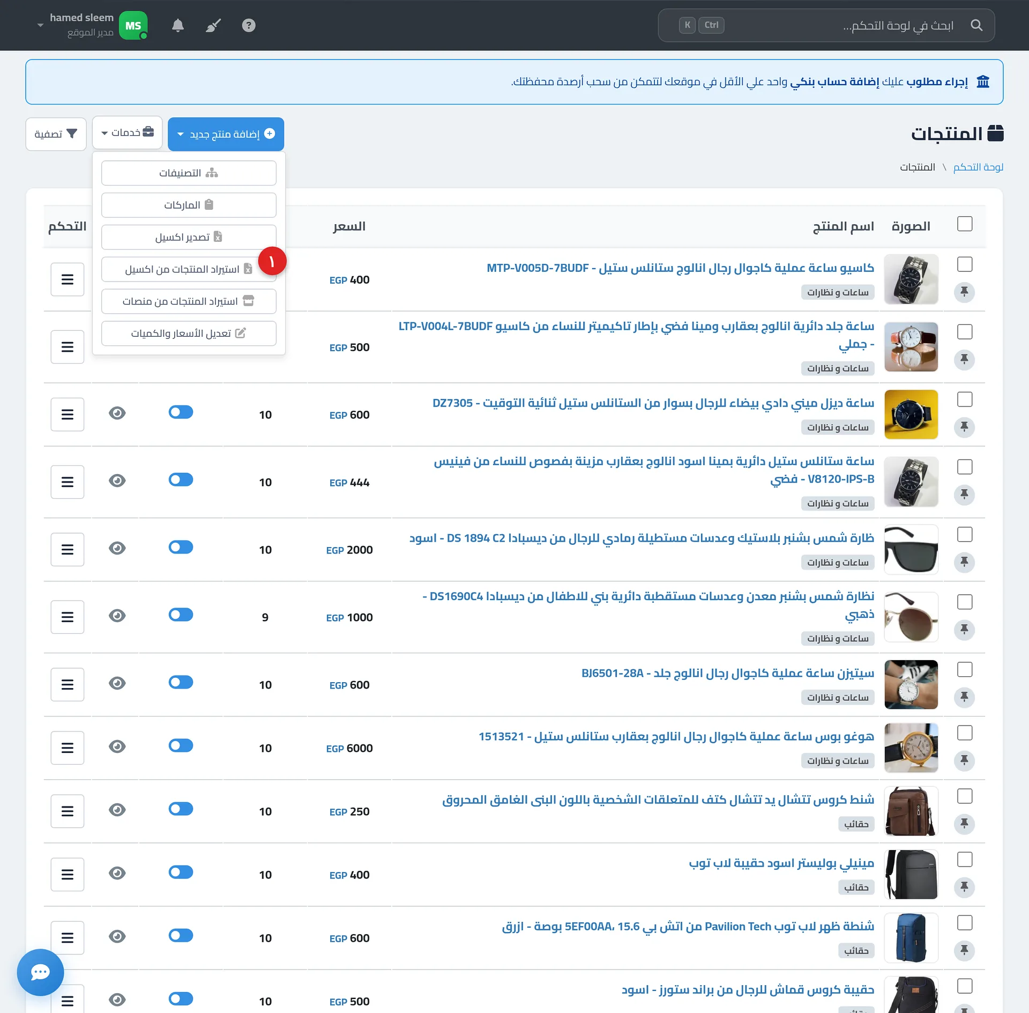Pin the Hugo Boss 1513521 product
Image resolution: width=1029 pixels, height=1013 pixels.
[964, 760]
